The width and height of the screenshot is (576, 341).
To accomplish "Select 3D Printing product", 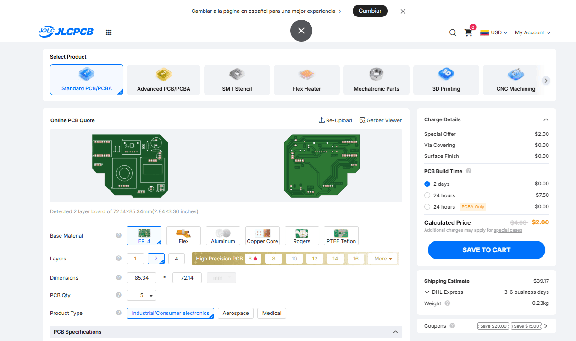I will (x=446, y=80).
